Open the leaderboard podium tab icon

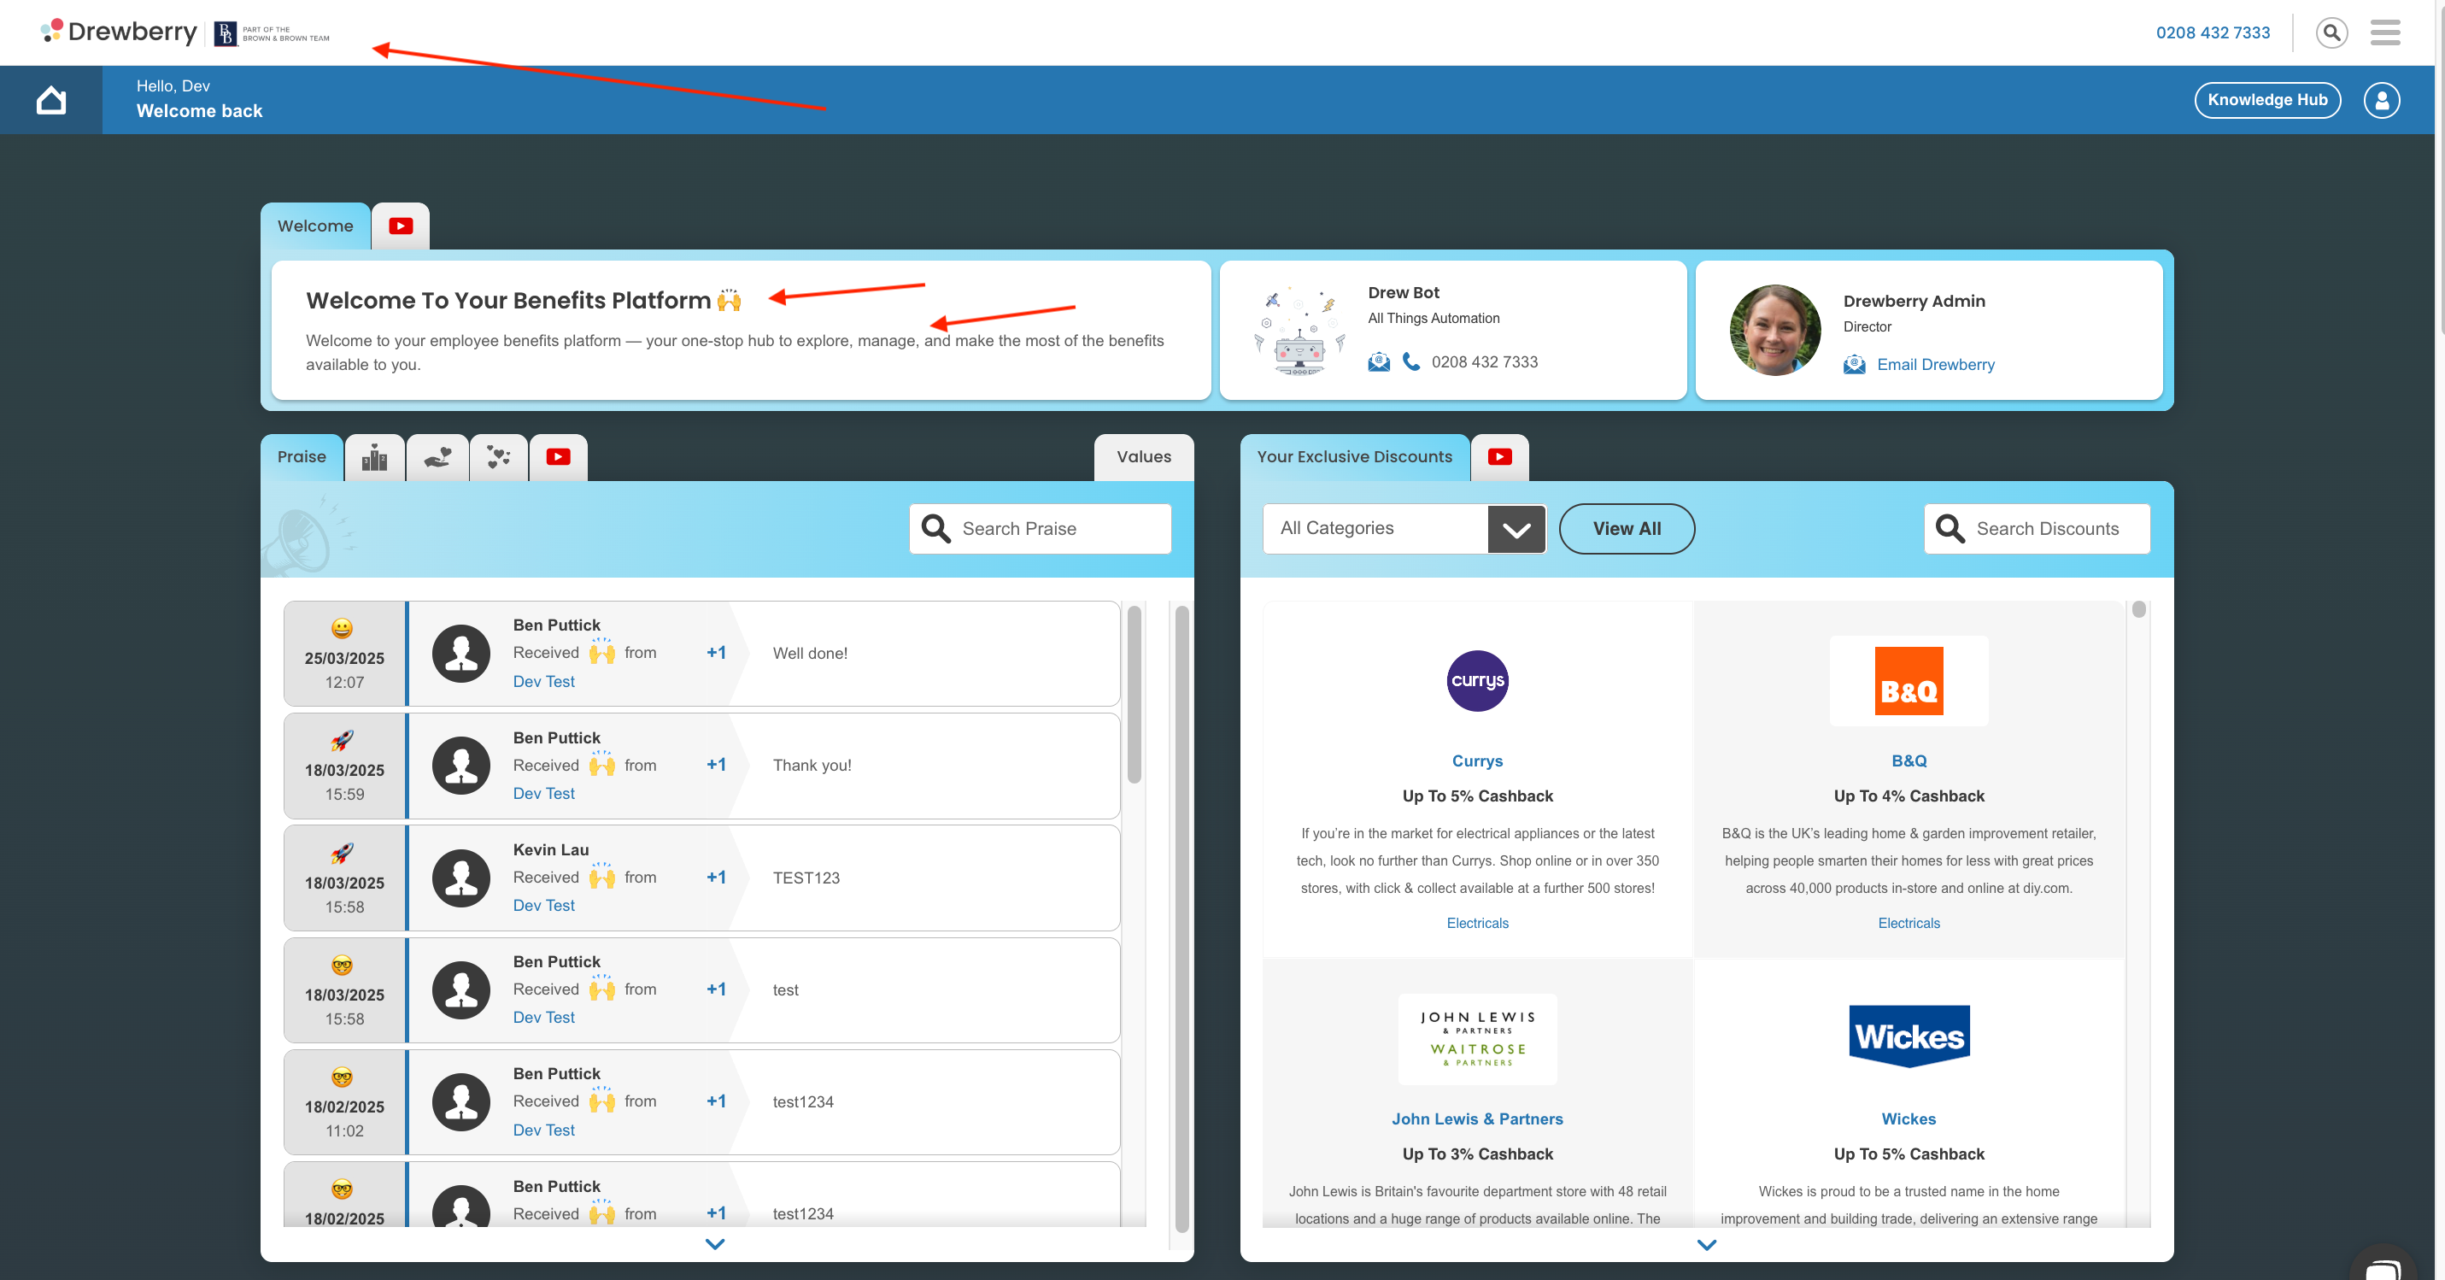pos(375,458)
